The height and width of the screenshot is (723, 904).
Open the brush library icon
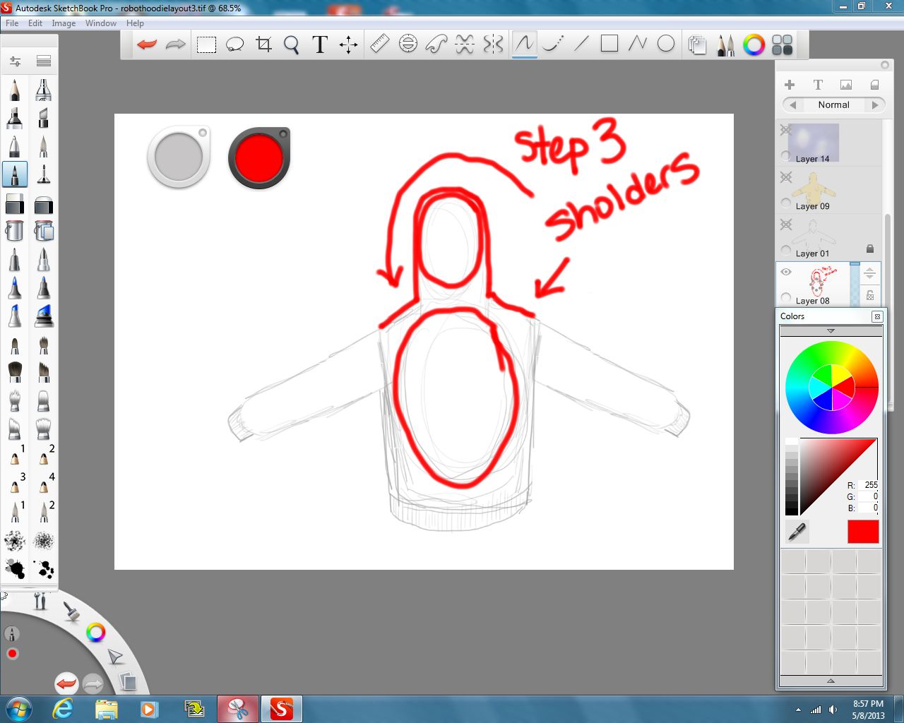pyautogui.click(x=725, y=44)
